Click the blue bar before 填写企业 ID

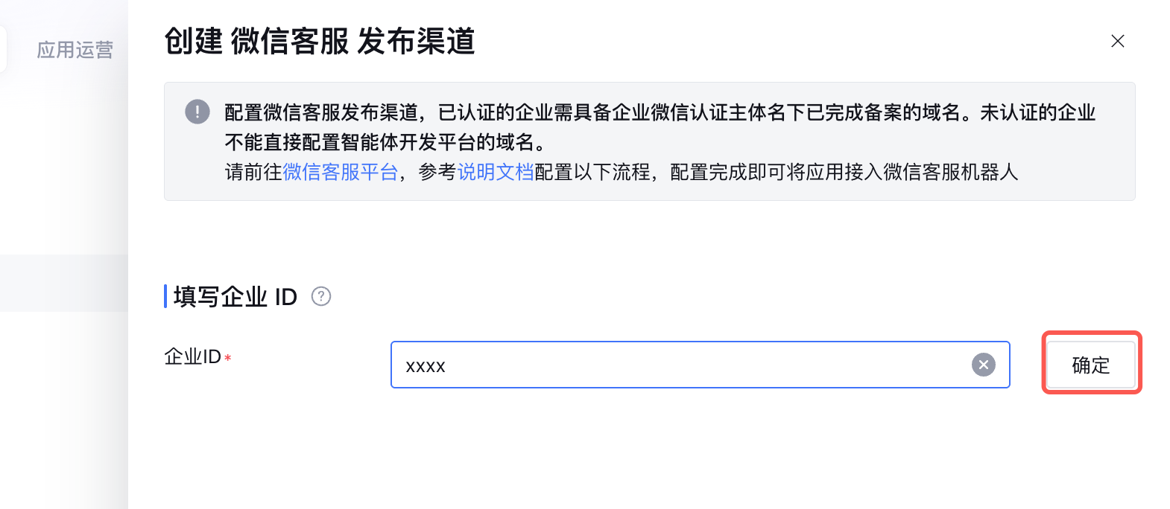tap(165, 296)
